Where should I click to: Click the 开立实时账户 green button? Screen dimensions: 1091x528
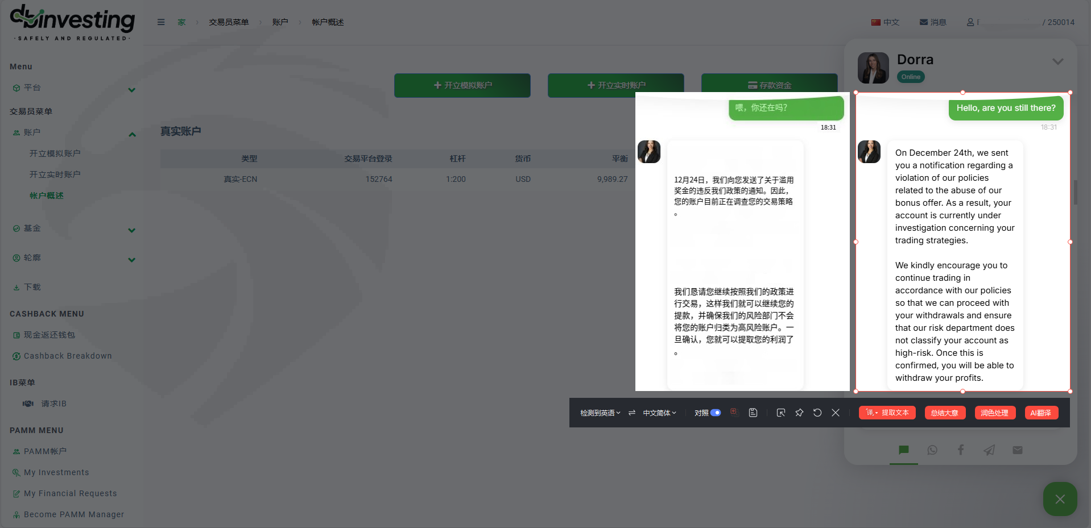pos(616,85)
